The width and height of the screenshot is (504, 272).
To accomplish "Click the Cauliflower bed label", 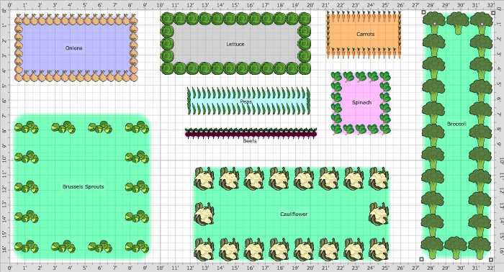I will [x=294, y=214].
